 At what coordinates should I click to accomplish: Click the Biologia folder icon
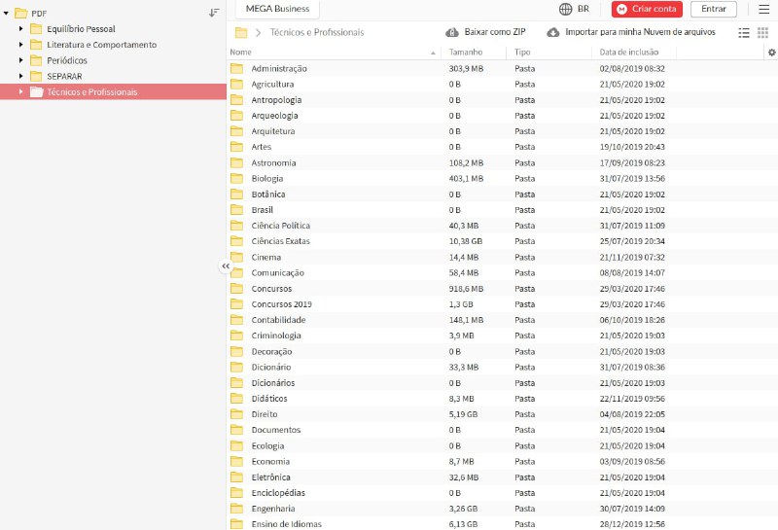click(x=236, y=178)
